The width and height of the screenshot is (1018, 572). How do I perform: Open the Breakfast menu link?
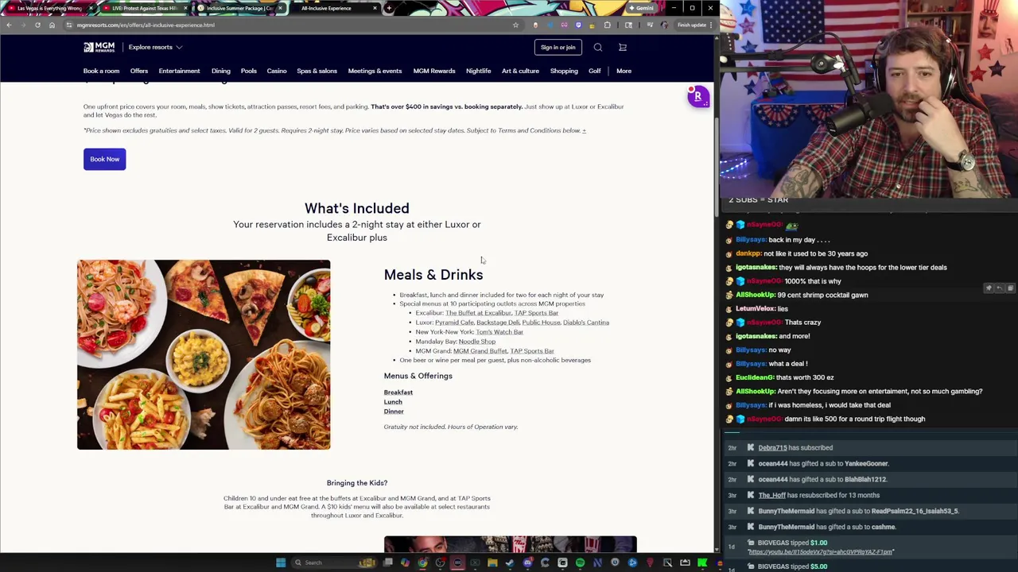click(398, 392)
